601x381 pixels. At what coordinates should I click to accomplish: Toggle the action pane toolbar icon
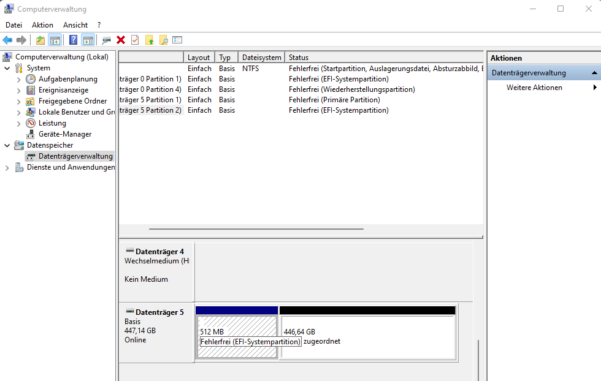[x=88, y=40]
